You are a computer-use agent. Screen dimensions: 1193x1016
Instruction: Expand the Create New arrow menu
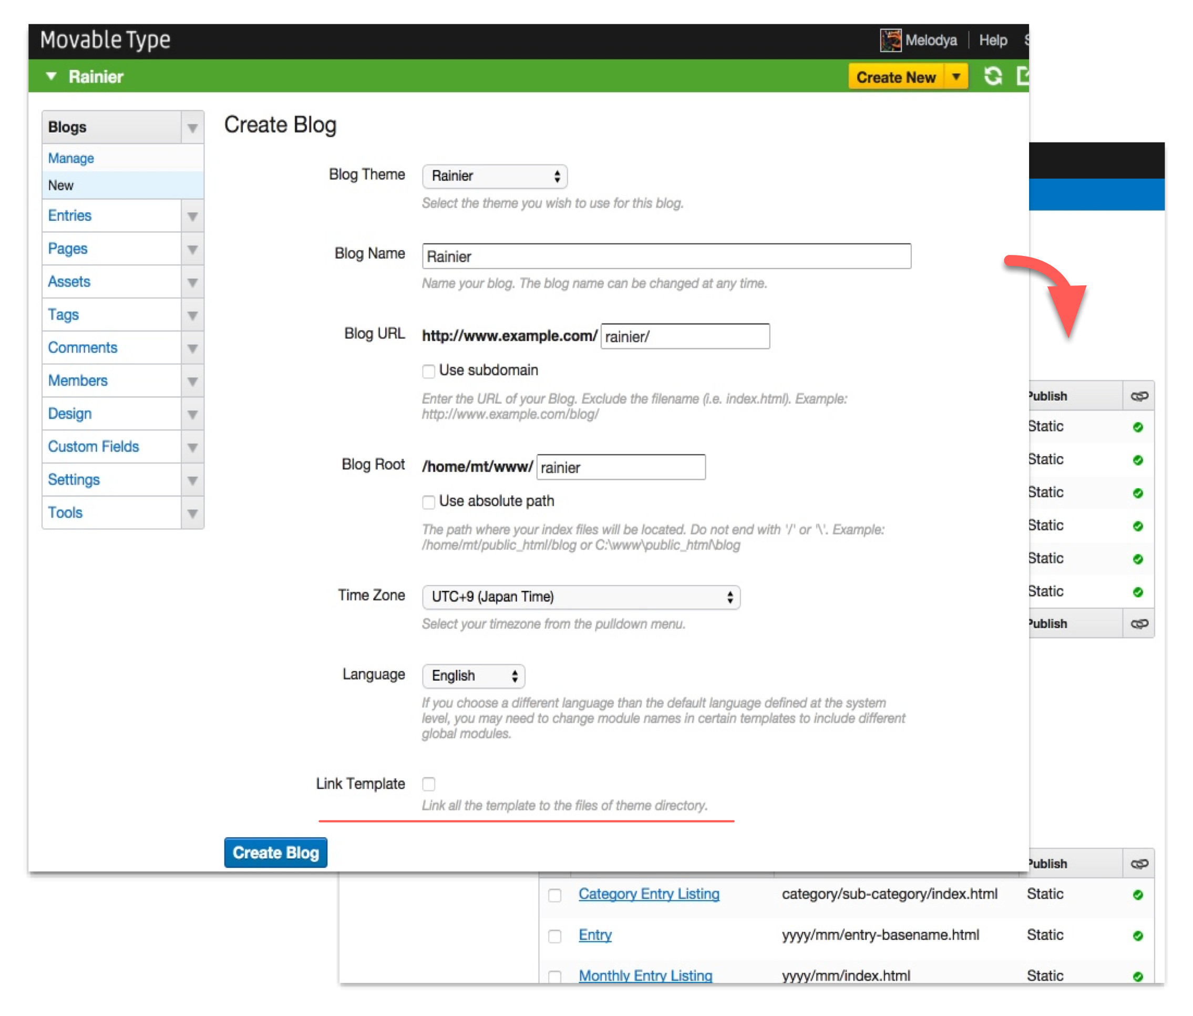(957, 77)
